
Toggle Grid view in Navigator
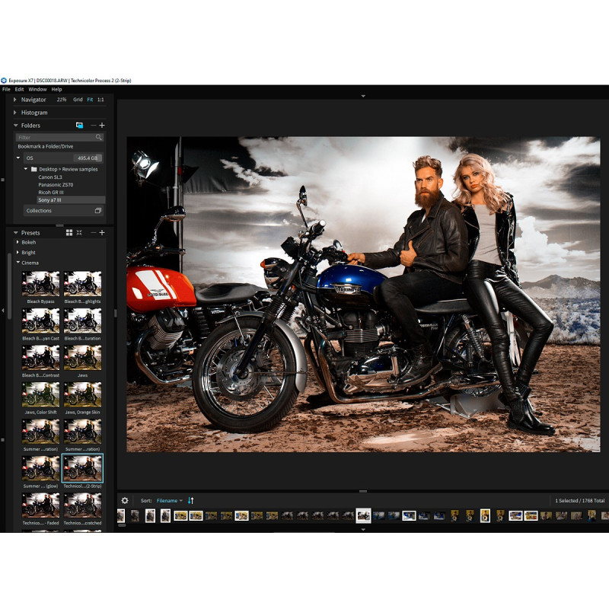(78, 100)
